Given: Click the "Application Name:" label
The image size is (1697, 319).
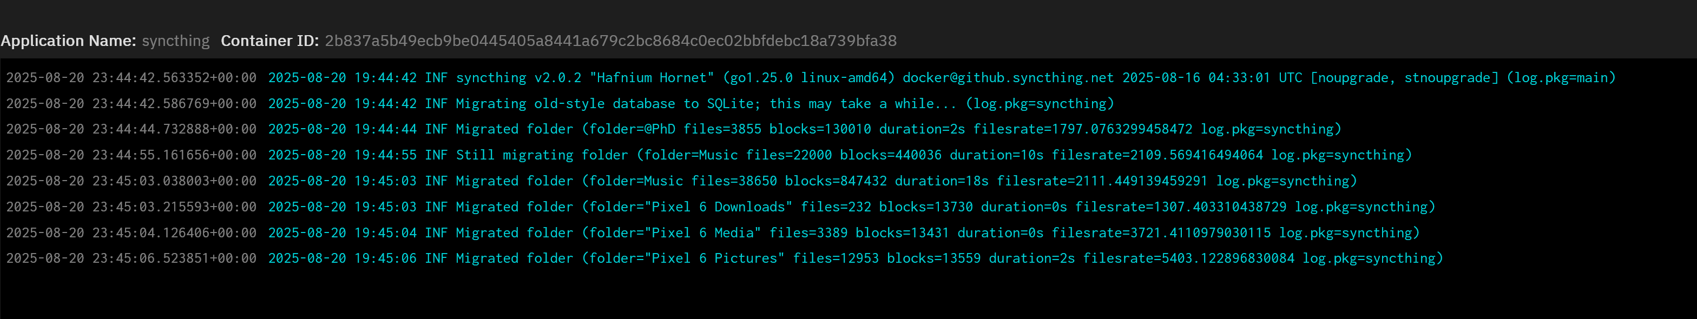Looking at the screenshot, I should coord(69,41).
